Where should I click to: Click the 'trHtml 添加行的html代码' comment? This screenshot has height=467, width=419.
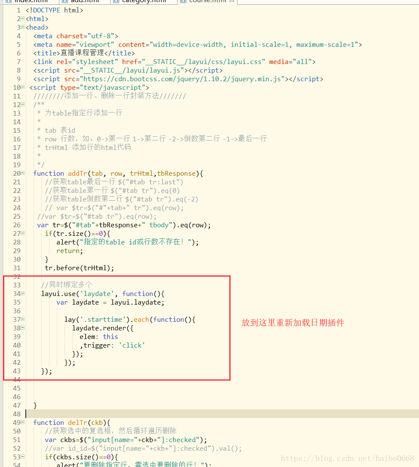(88, 147)
